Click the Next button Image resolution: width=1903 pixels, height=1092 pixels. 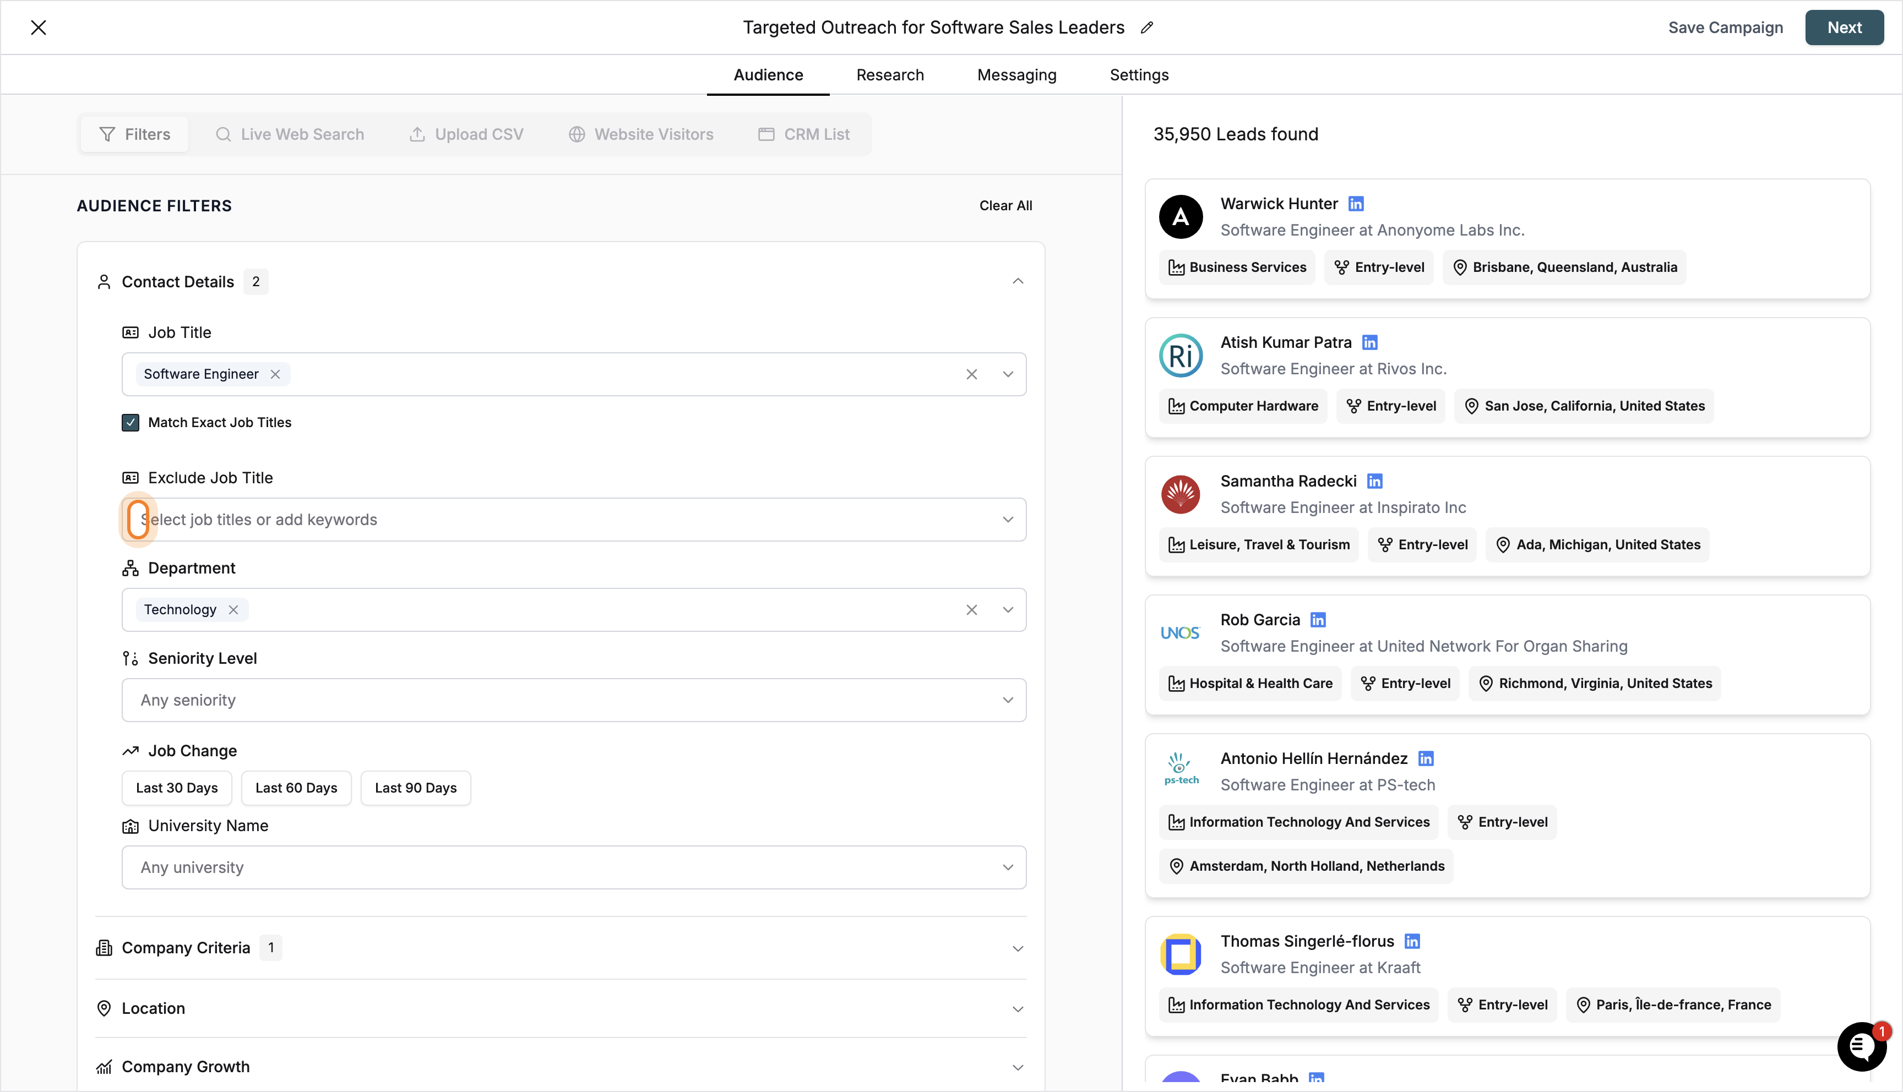coord(1844,28)
